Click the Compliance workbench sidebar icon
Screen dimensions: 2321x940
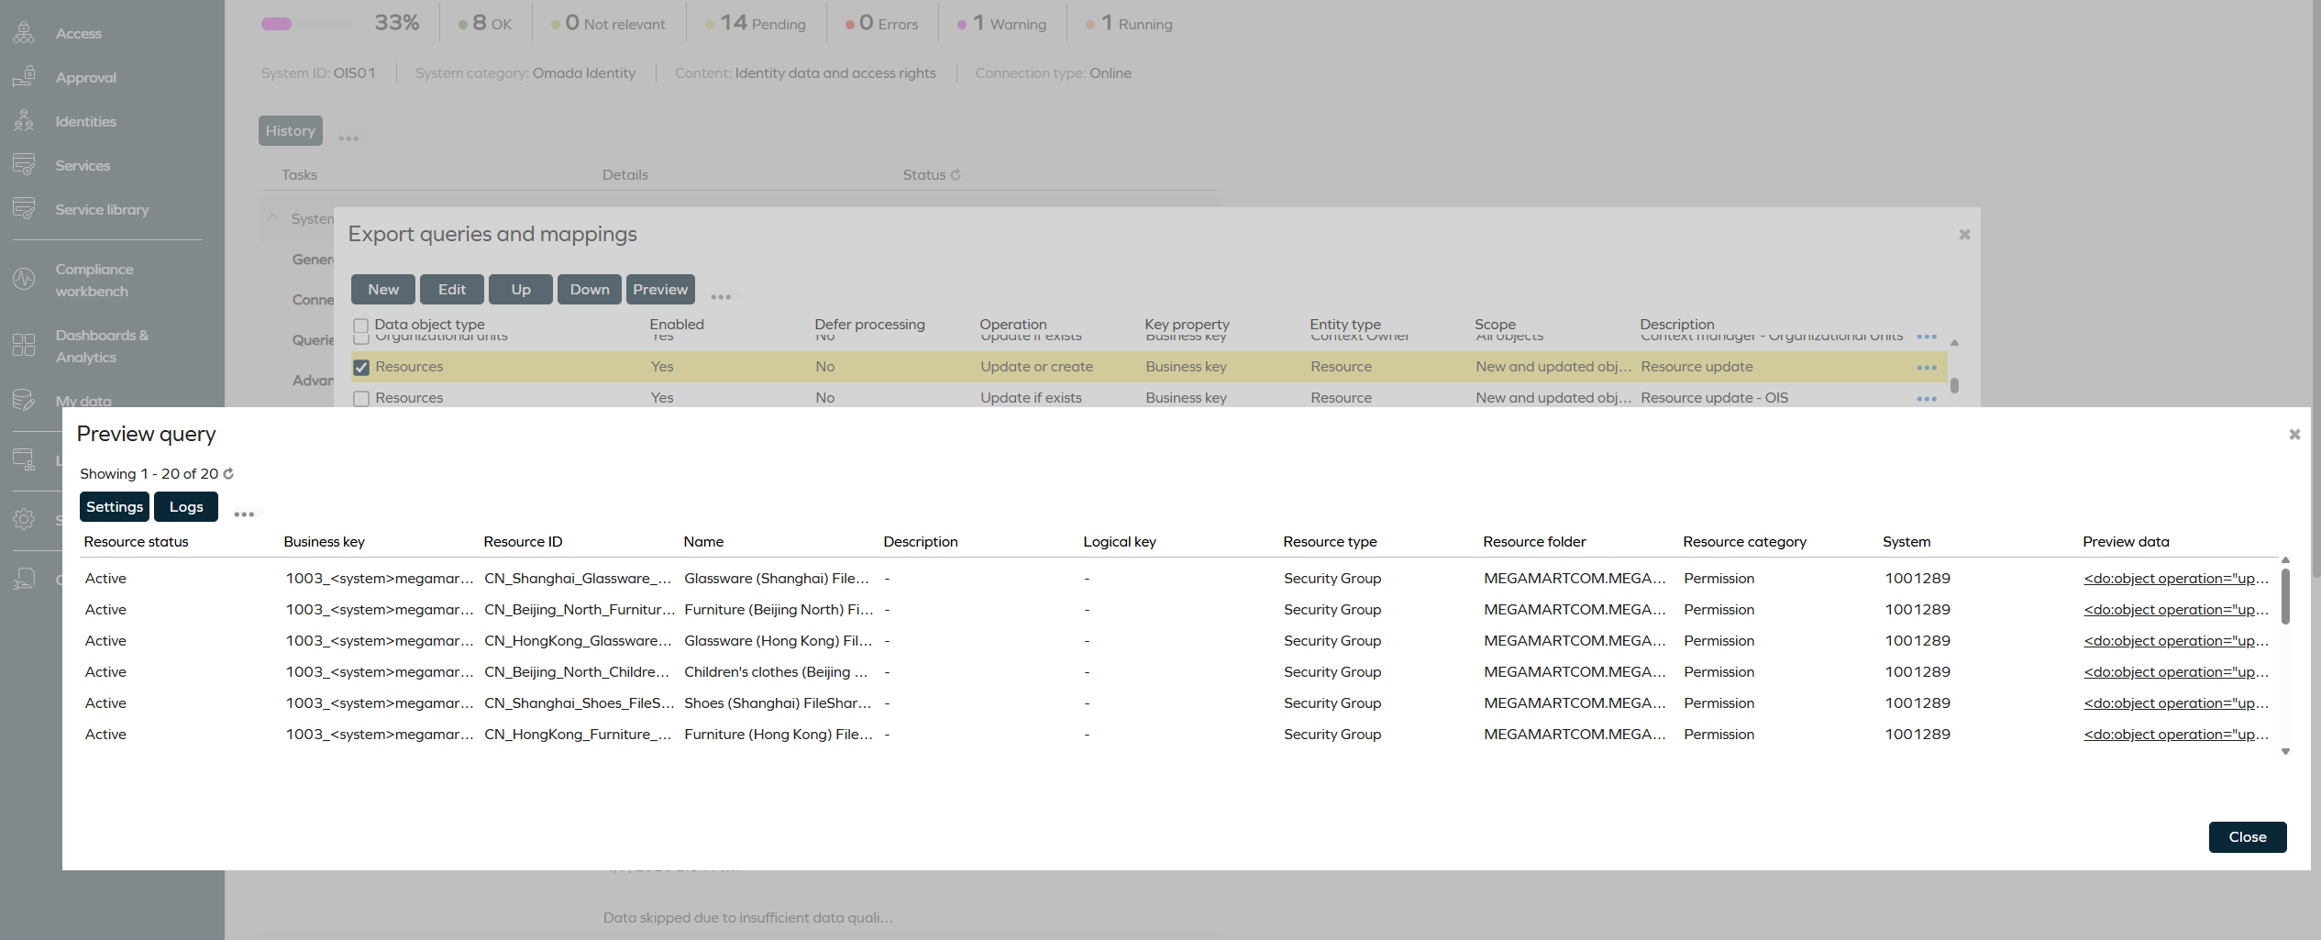pyautogui.click(x=24, y=279)
